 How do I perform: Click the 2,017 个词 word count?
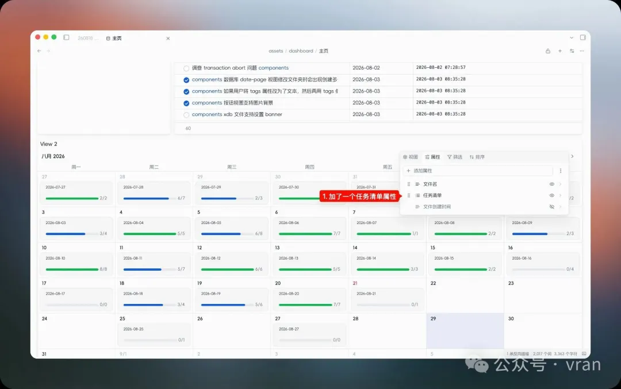coord(542,354)
